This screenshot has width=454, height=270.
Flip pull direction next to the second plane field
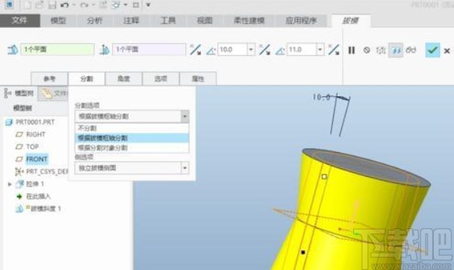196,50
